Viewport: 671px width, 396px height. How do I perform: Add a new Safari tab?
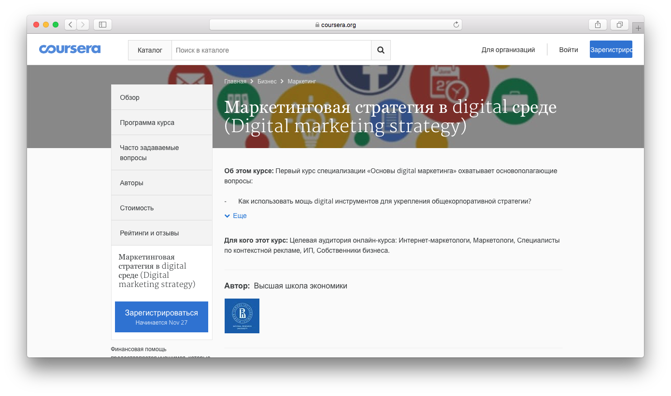click(638, 28)
